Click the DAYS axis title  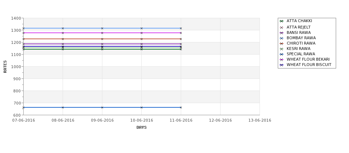tap(141, 128)
